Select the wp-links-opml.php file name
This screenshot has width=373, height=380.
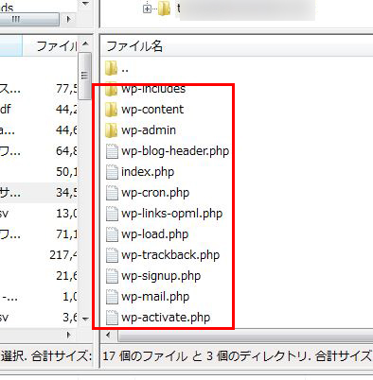click(172, 214)
